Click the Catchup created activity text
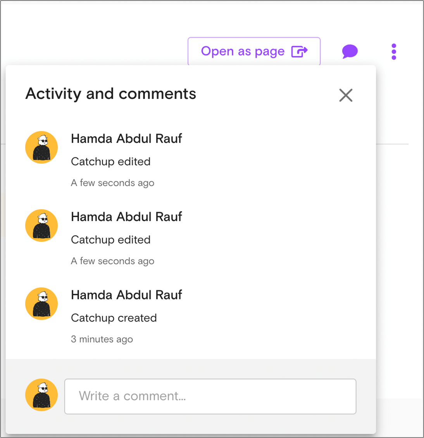The image size is (424, 438). click(114, 318)
